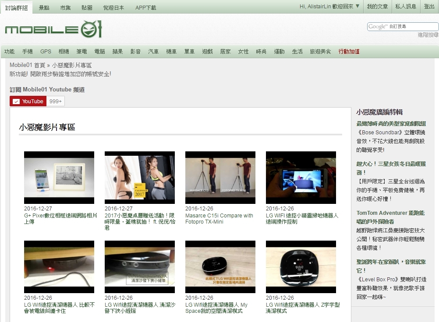Open the 三星女孩冬日最暖服務 article
The height and width of the screenshot is (322, 439).
391,168
